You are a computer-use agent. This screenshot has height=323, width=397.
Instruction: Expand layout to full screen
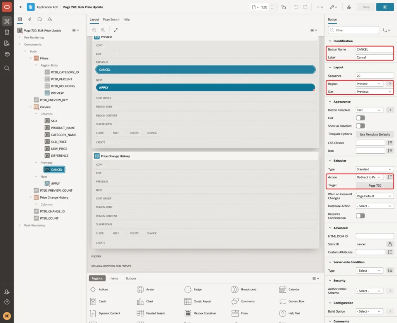[x=116, y=30]
